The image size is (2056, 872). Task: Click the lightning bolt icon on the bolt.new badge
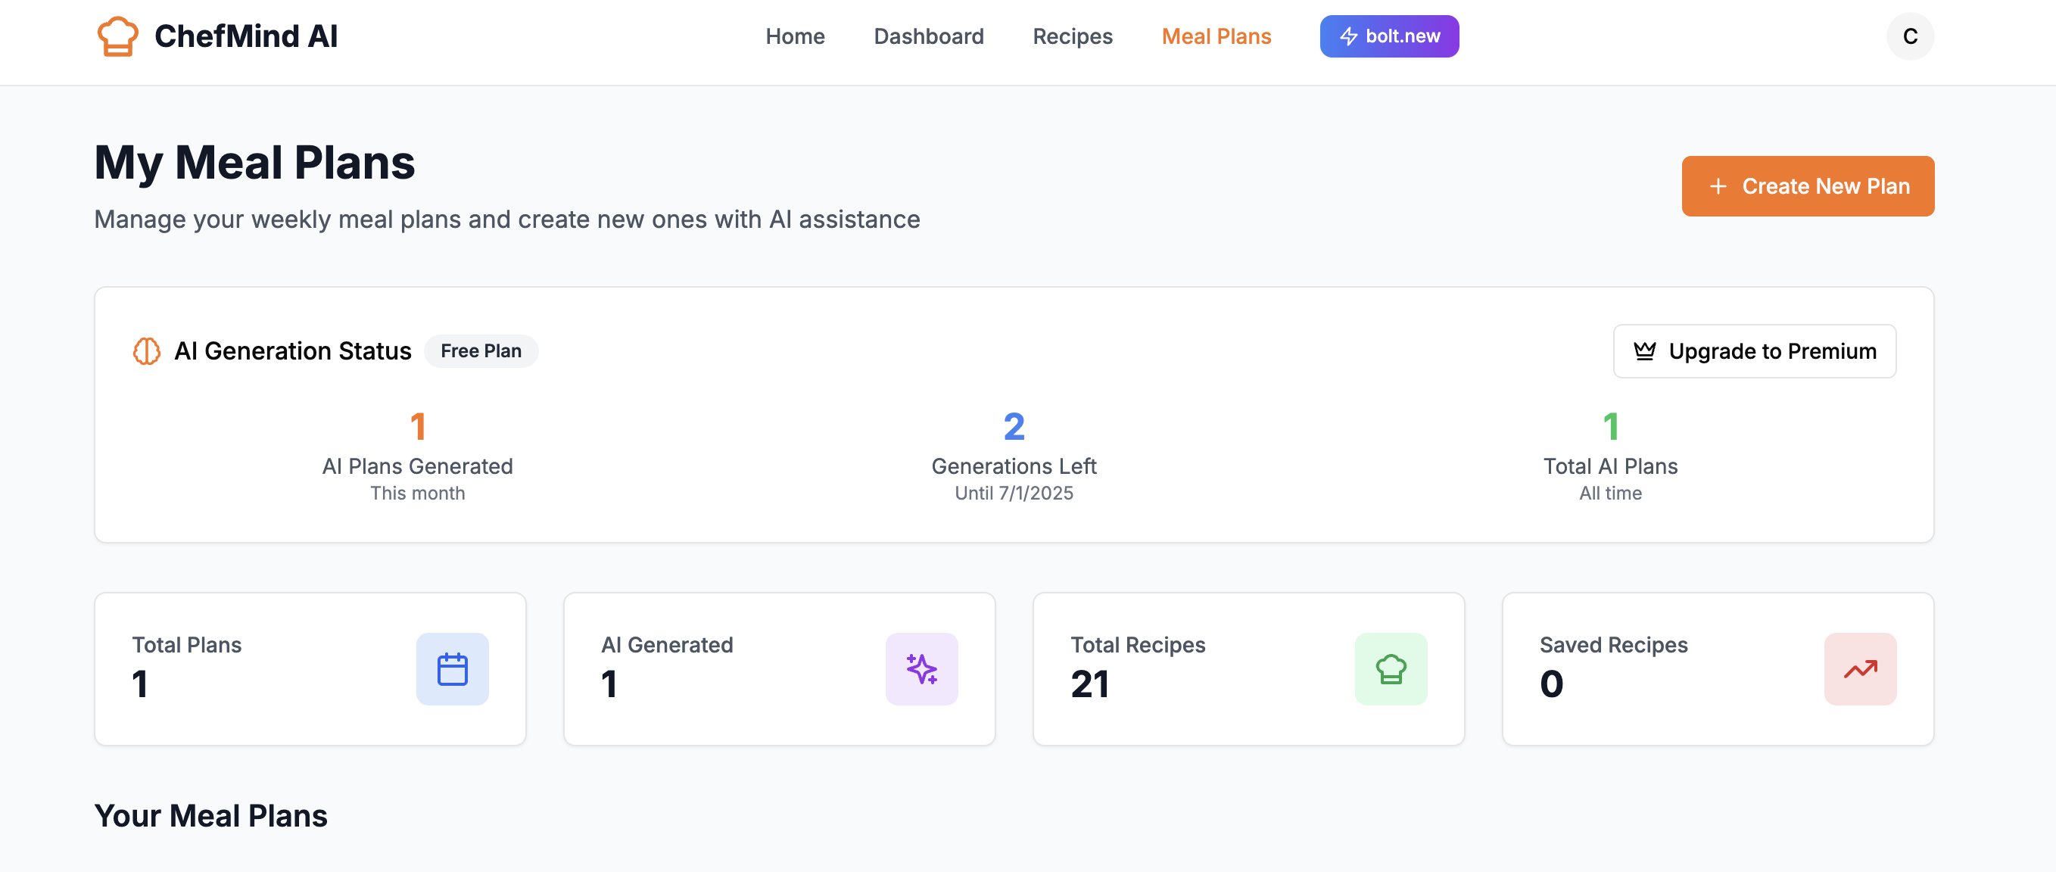point(1348,36)
